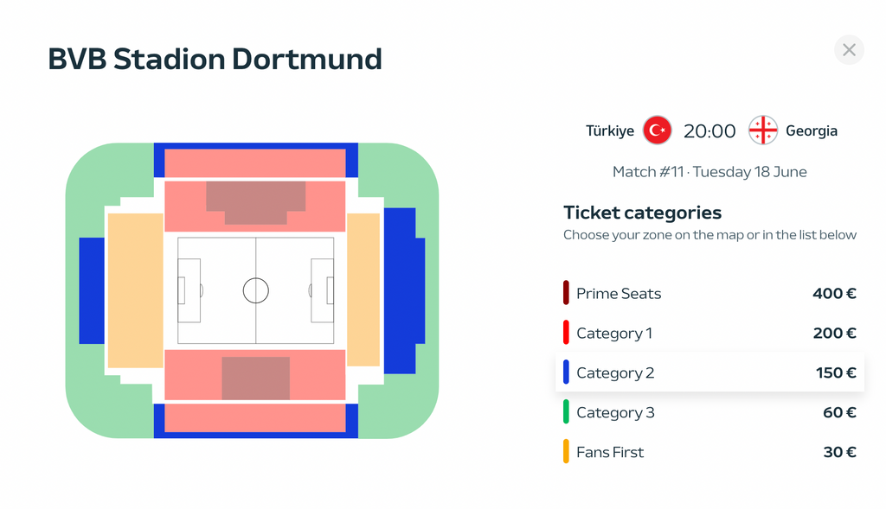Image resolution: width=886 pixels, height=509 pixels.
Task: Click the blue Category 2 color marker
Action: coord(566,372)
